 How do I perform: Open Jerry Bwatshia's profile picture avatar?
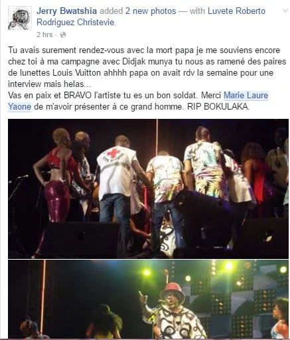point(20,18)
